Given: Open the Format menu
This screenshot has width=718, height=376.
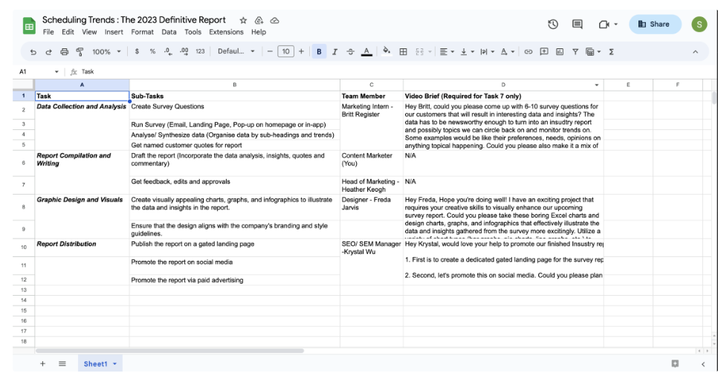Looking at the screenshot, I should pos(143,32).
